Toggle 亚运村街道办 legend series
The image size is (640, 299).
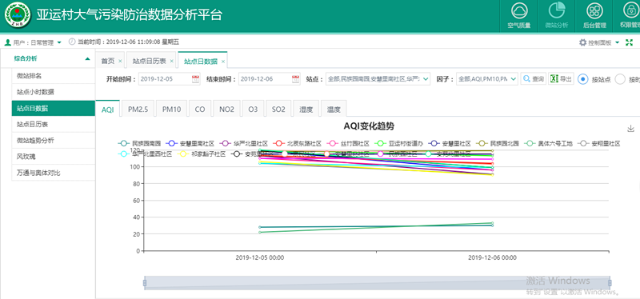click(399, 144)
